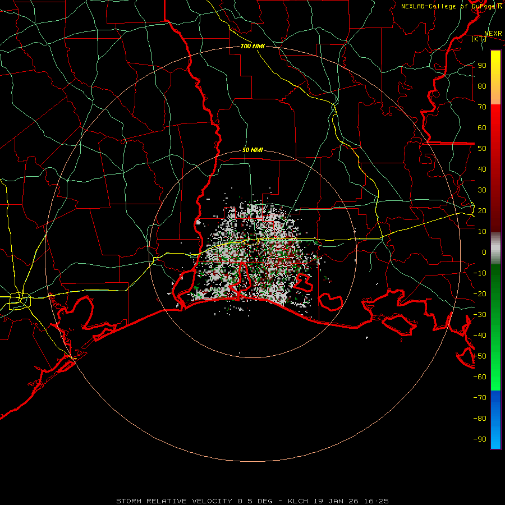This screenshot has height=505, width=505.
Task: Select the -90 value on velocity scale
Action: 480,439
